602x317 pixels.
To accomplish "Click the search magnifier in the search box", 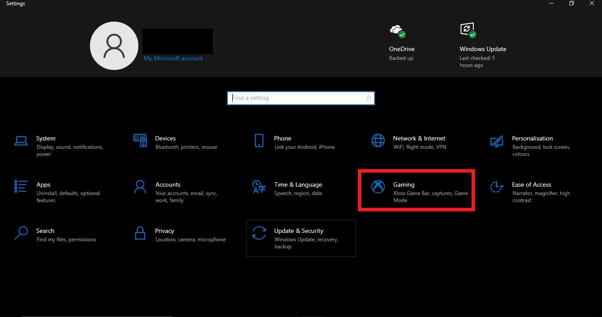I will tap(368, 98).
